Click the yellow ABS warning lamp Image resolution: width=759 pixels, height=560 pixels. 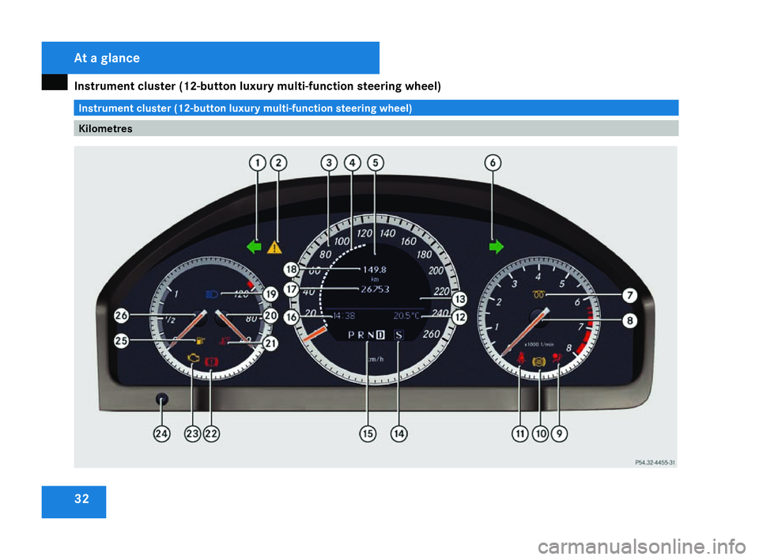pyautogui.click(x=538, y=361)
